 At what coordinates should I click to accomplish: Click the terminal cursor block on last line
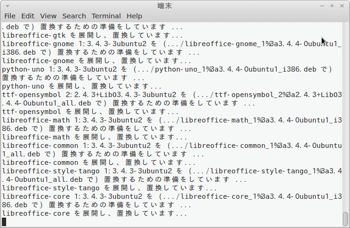coord(4,222)
